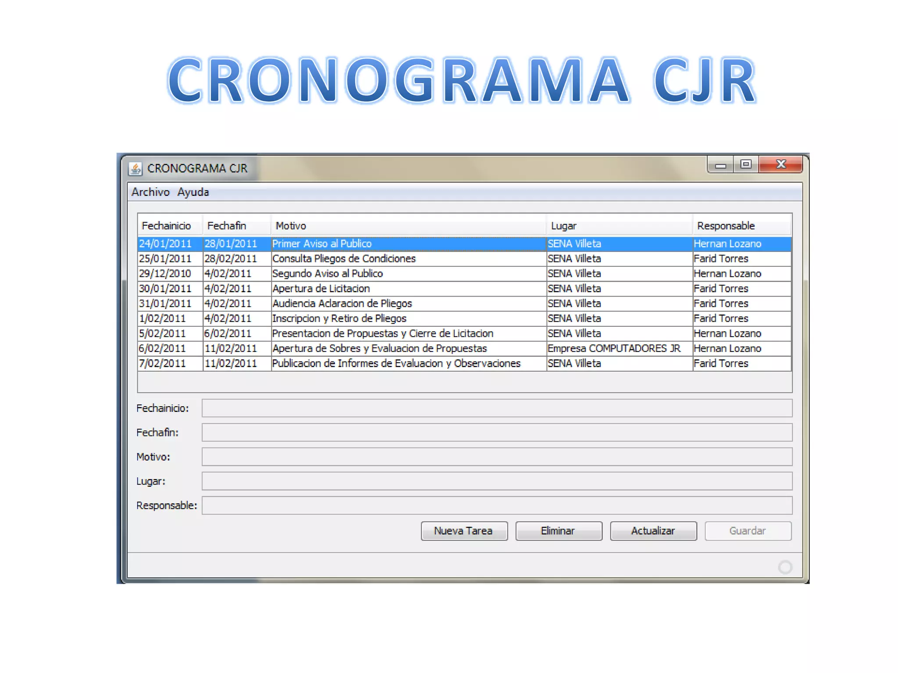
Task: Click the Motivo text field
Action: pyautogui.click(x=496, y=457)
